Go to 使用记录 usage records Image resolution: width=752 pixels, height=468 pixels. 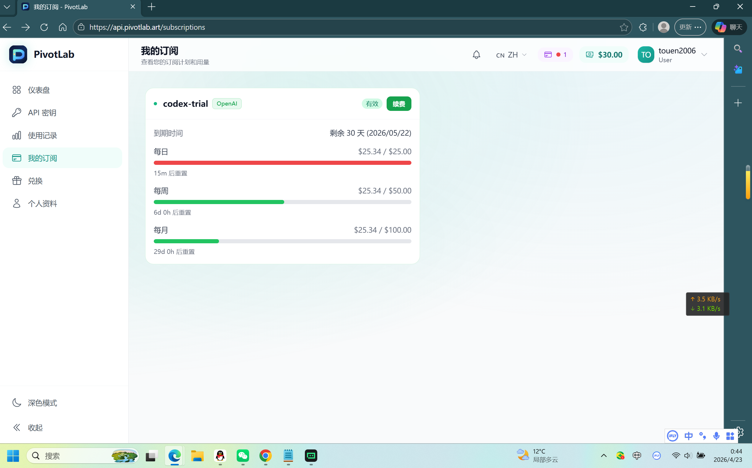pos(62,135)
